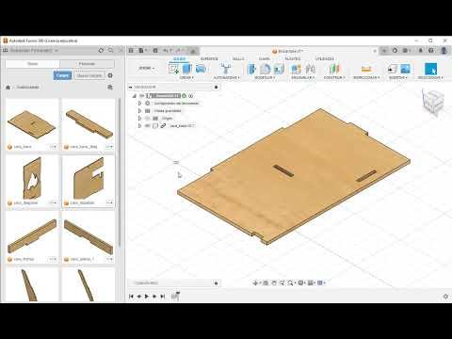
Task: Expand the Origen node
Action: coord(140,119)
